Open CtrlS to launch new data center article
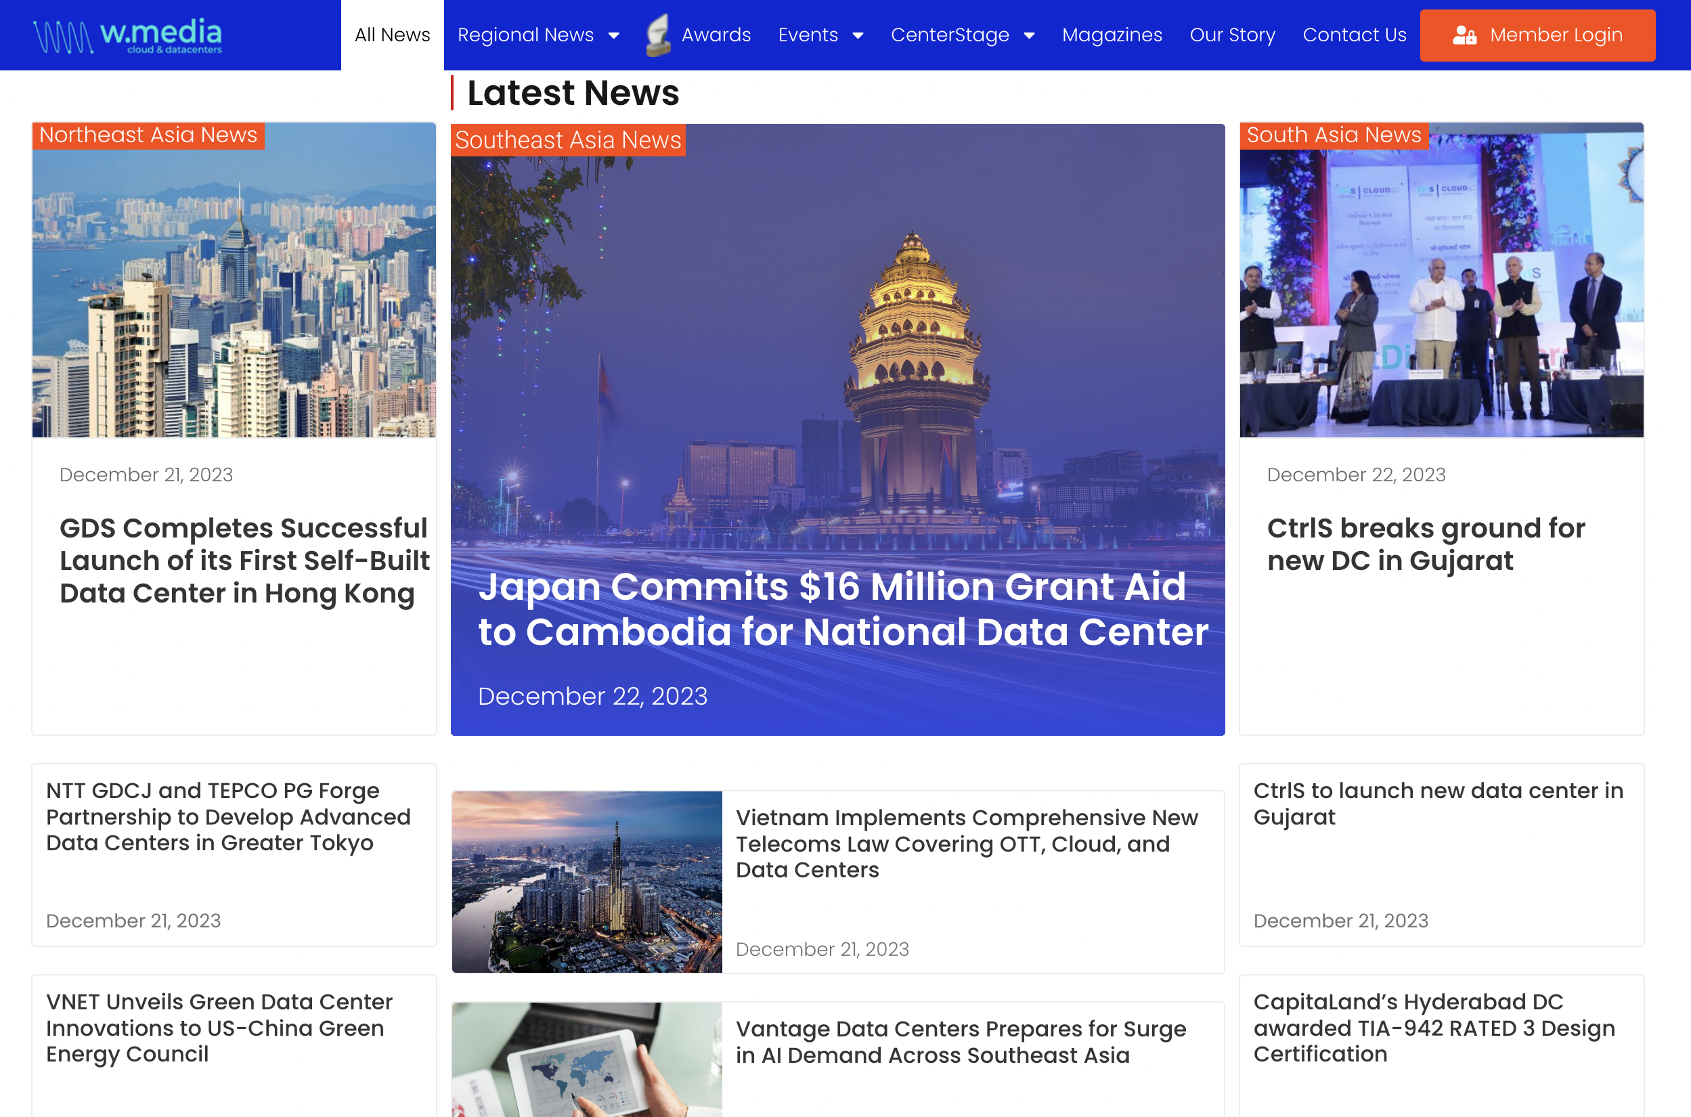The width and height of the screenshot is (1691, 1117). (1438, 804)
